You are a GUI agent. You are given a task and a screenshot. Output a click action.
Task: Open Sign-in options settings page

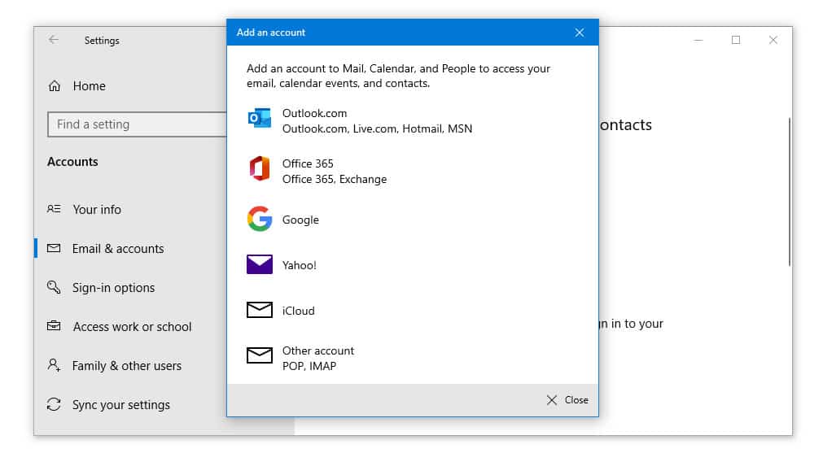pos(113,288)
